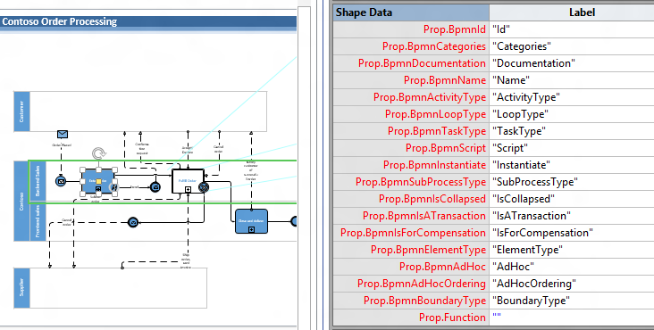Click the Customer swimlane header
The width and height of the screenshot is (654, 330).
point(21,111)
